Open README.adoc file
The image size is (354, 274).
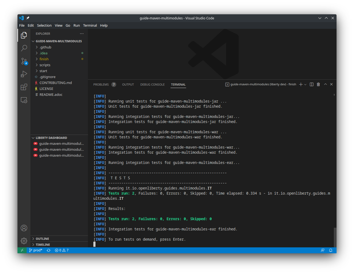[x=59, y=94]
